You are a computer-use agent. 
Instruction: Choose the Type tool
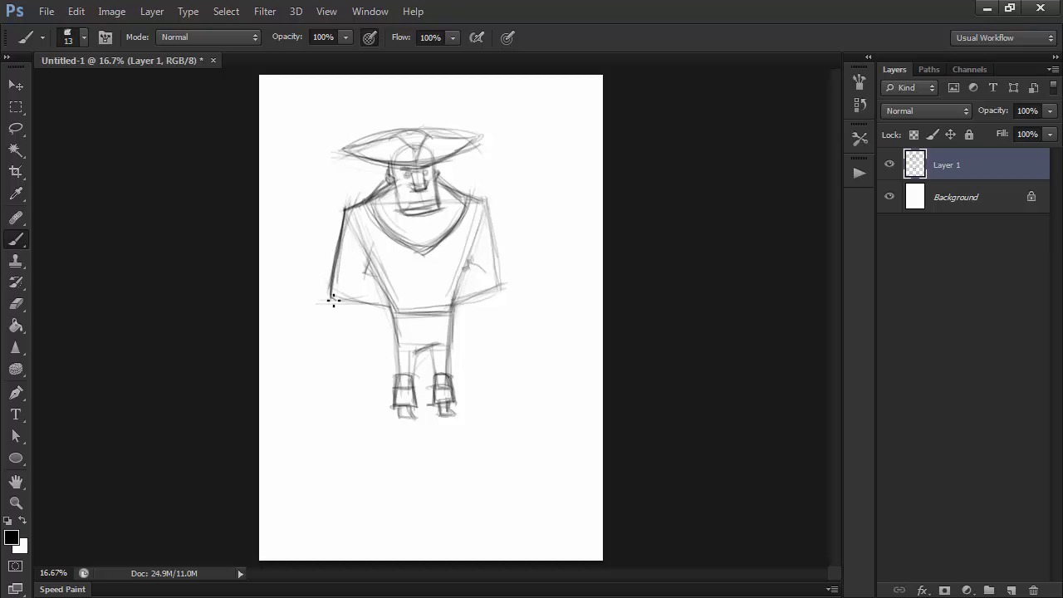pyautogui.click(x=16, y=414)
